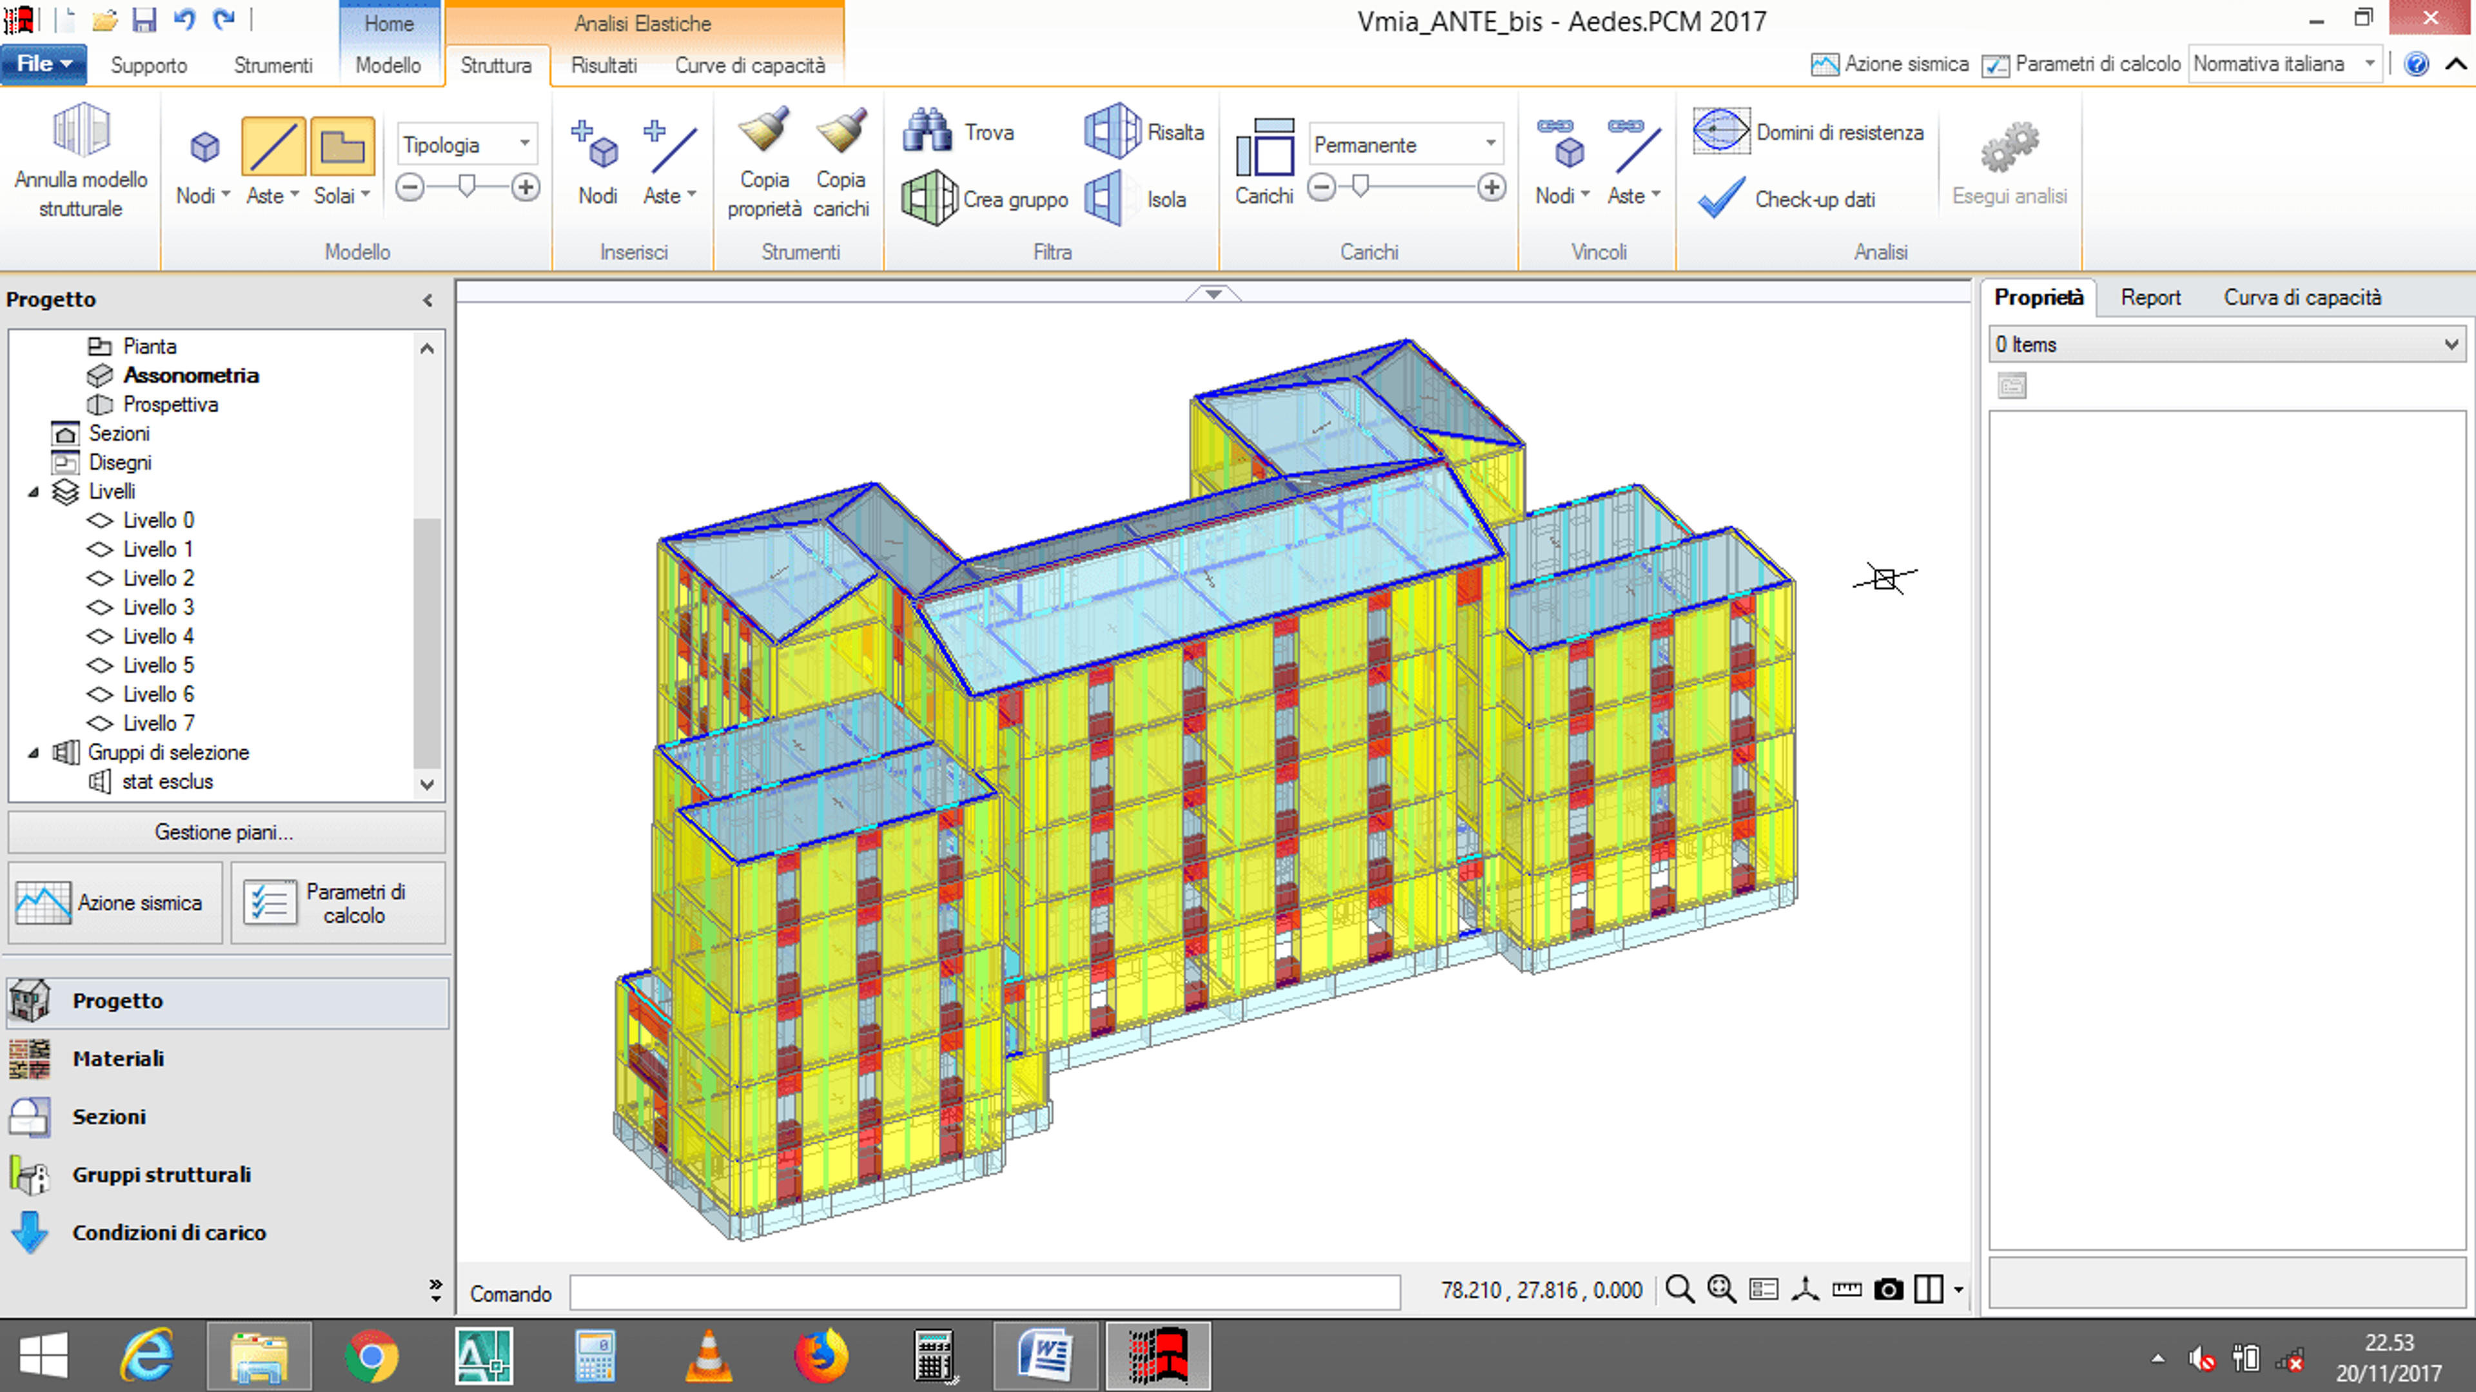Viewport: 2476px width, 1392px height.
Task: Toggle the Aste display button in Modello
Action: (273, 147)
